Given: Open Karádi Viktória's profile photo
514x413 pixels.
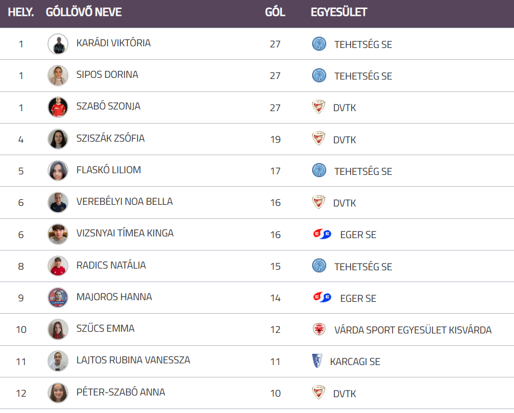Looking at the screenshot, I should click(58, 44).
